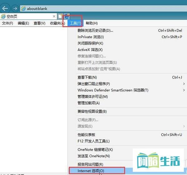Open the 文件(F) menu
Image resolution: width=187 pixels, height=175 pixels.
[x=7, y=23]
